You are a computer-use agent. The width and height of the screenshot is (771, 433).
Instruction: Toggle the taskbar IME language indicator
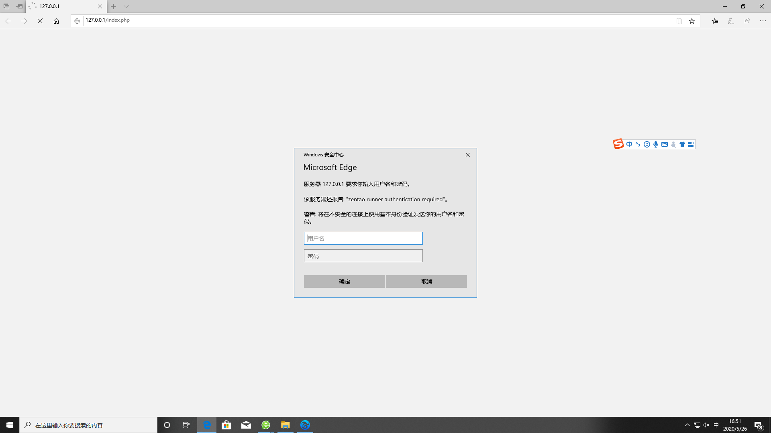tap(716, 425)
